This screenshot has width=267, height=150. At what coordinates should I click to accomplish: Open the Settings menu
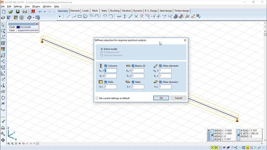tap(18, 7)
